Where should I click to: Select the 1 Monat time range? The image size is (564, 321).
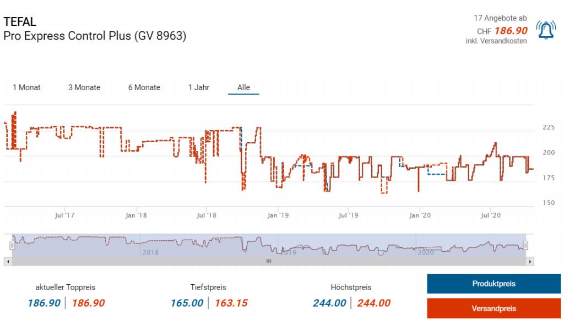click(26, 87)
